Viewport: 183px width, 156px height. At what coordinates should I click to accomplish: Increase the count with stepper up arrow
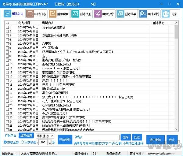50,141
